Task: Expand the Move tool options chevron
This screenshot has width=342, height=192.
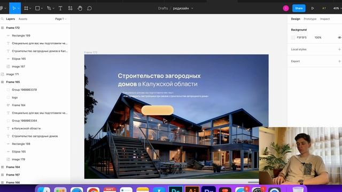Action: [19, 9]
